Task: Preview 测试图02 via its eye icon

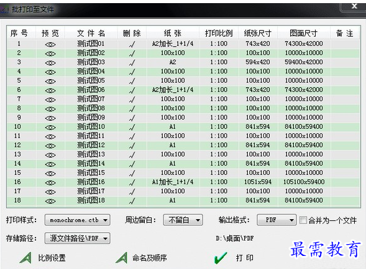Action: point(50,54)
